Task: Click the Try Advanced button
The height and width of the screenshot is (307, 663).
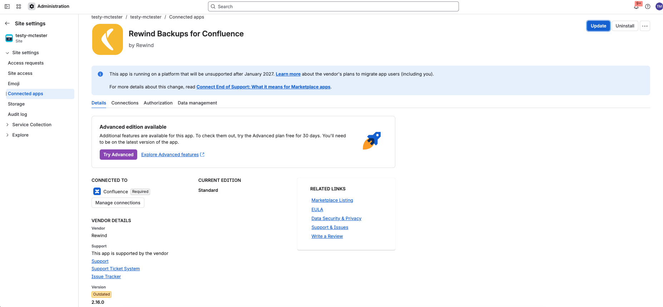Action: (118, 155)
